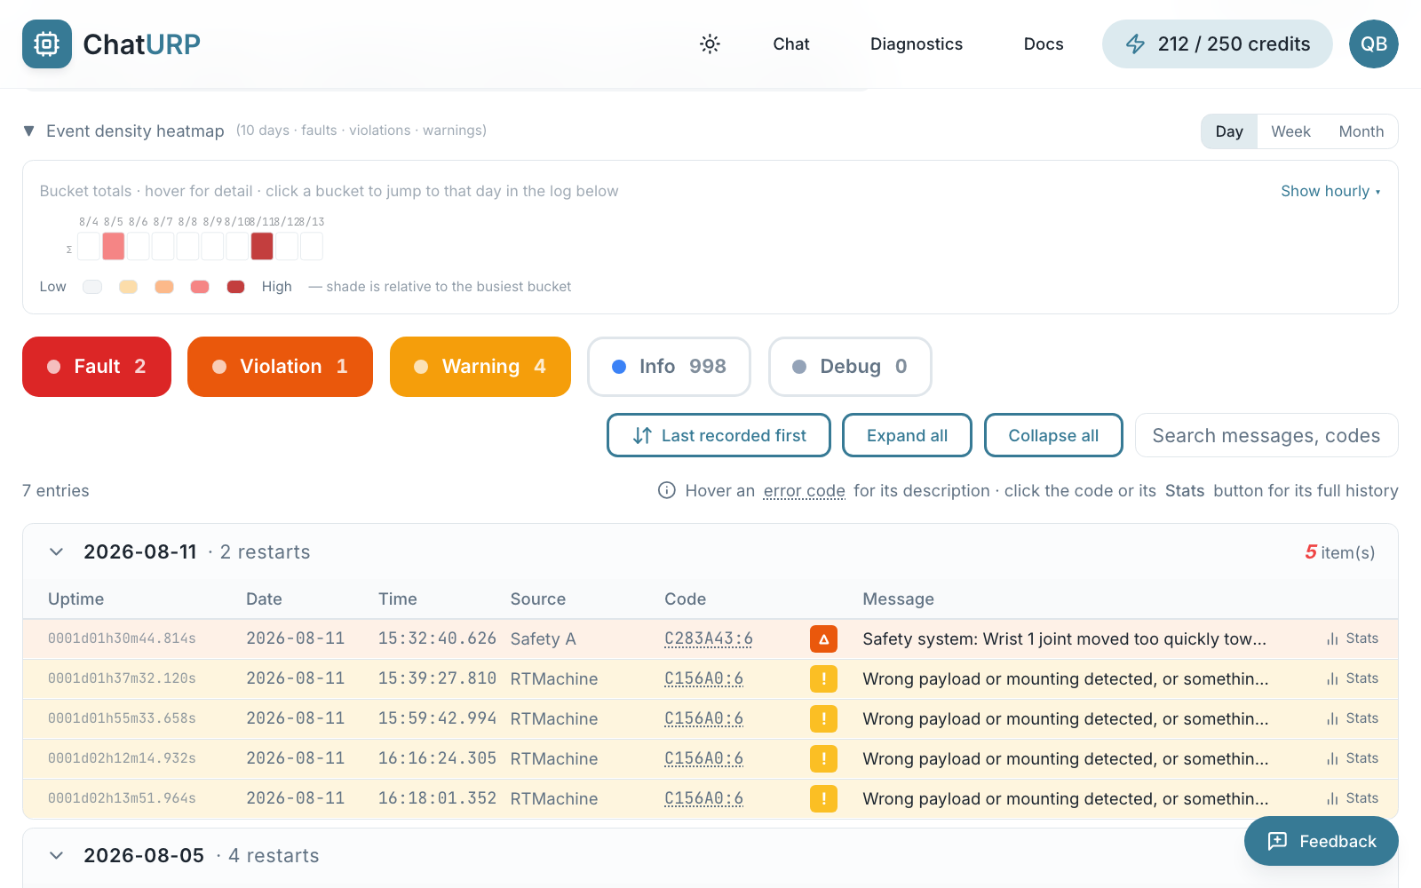Toggle the Info 998 severity filter
The image size is (1421, 888).
[x=669, y=367]
